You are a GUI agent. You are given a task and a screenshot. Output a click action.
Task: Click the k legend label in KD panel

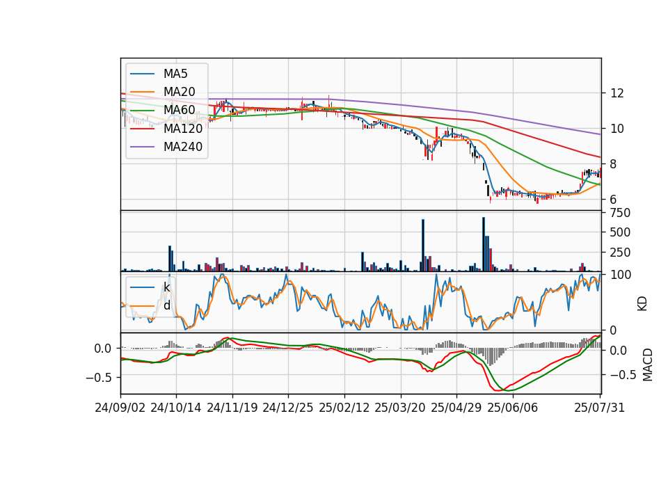[166, 287]
